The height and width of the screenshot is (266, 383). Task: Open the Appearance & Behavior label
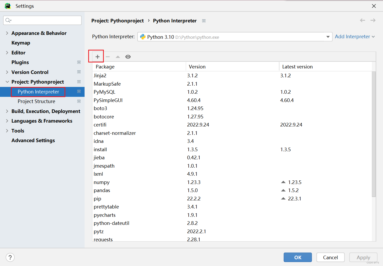(39, 33)
